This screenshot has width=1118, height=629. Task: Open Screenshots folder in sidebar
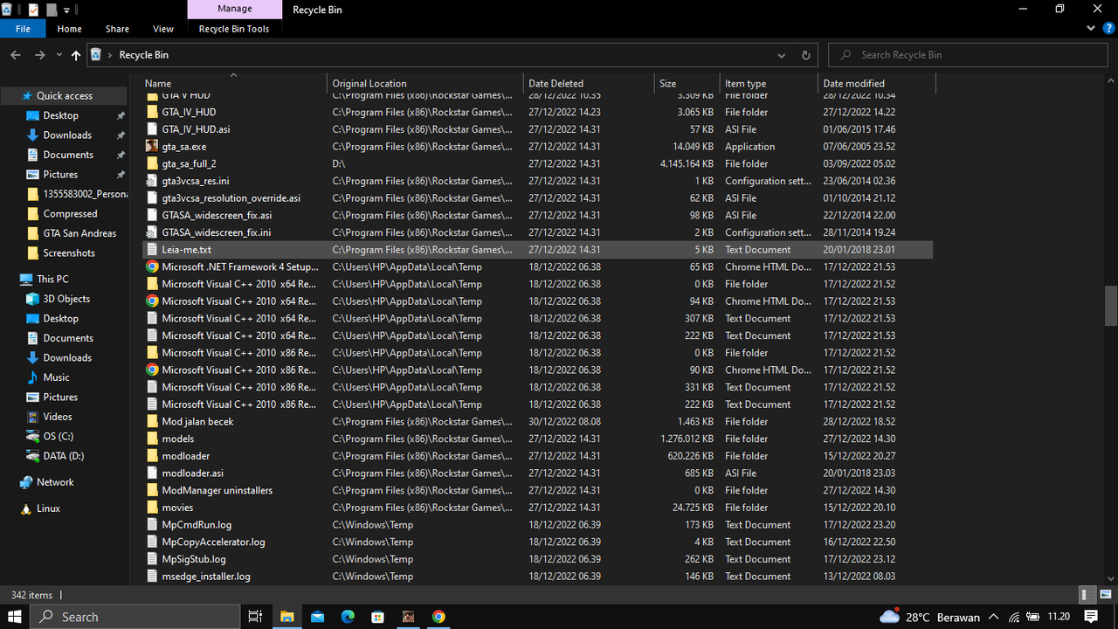click(69, 253)
